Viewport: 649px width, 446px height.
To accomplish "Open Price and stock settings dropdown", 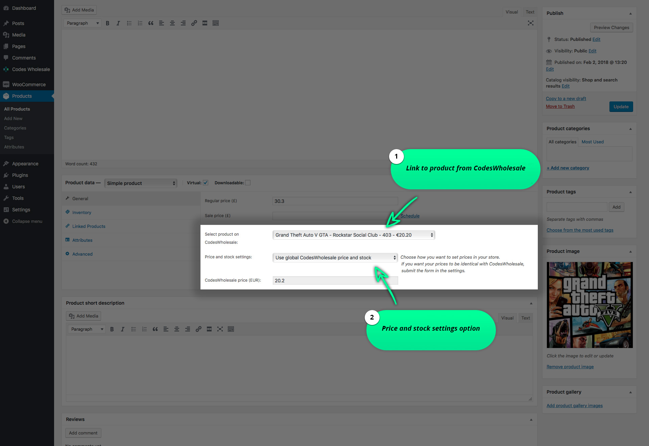I will coord(335,258).
